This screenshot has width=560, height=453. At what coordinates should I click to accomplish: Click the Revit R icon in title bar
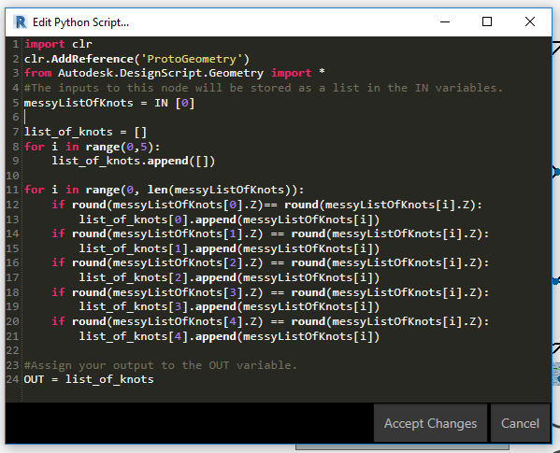(x=21, y=22)
